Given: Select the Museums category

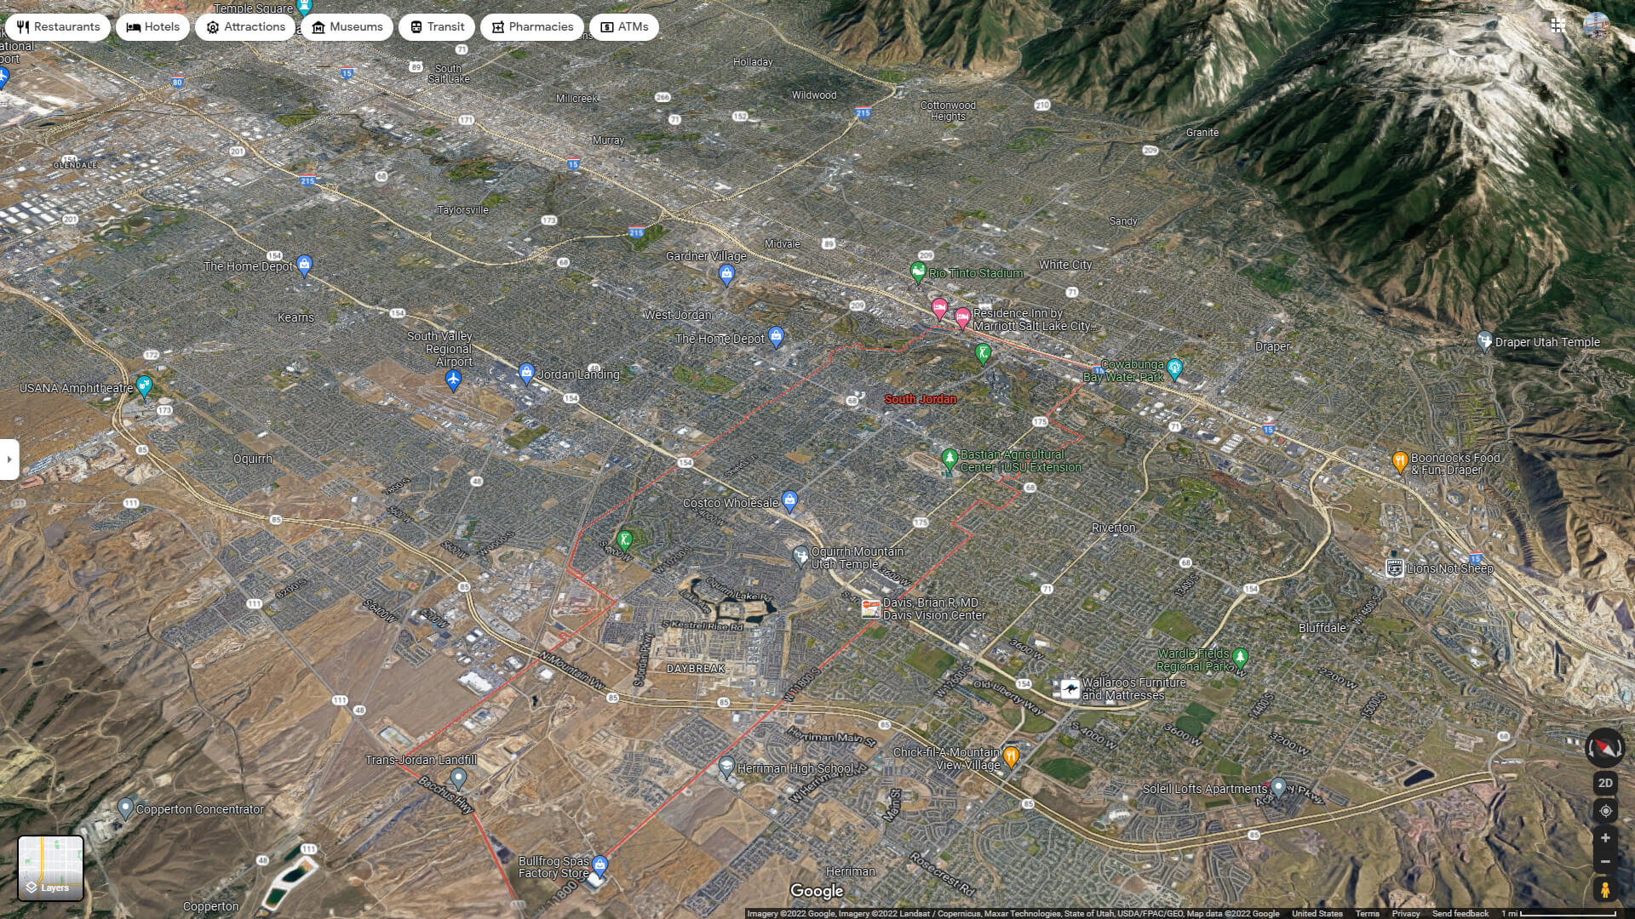Looking at the screenshot, I should coord(346,26).
